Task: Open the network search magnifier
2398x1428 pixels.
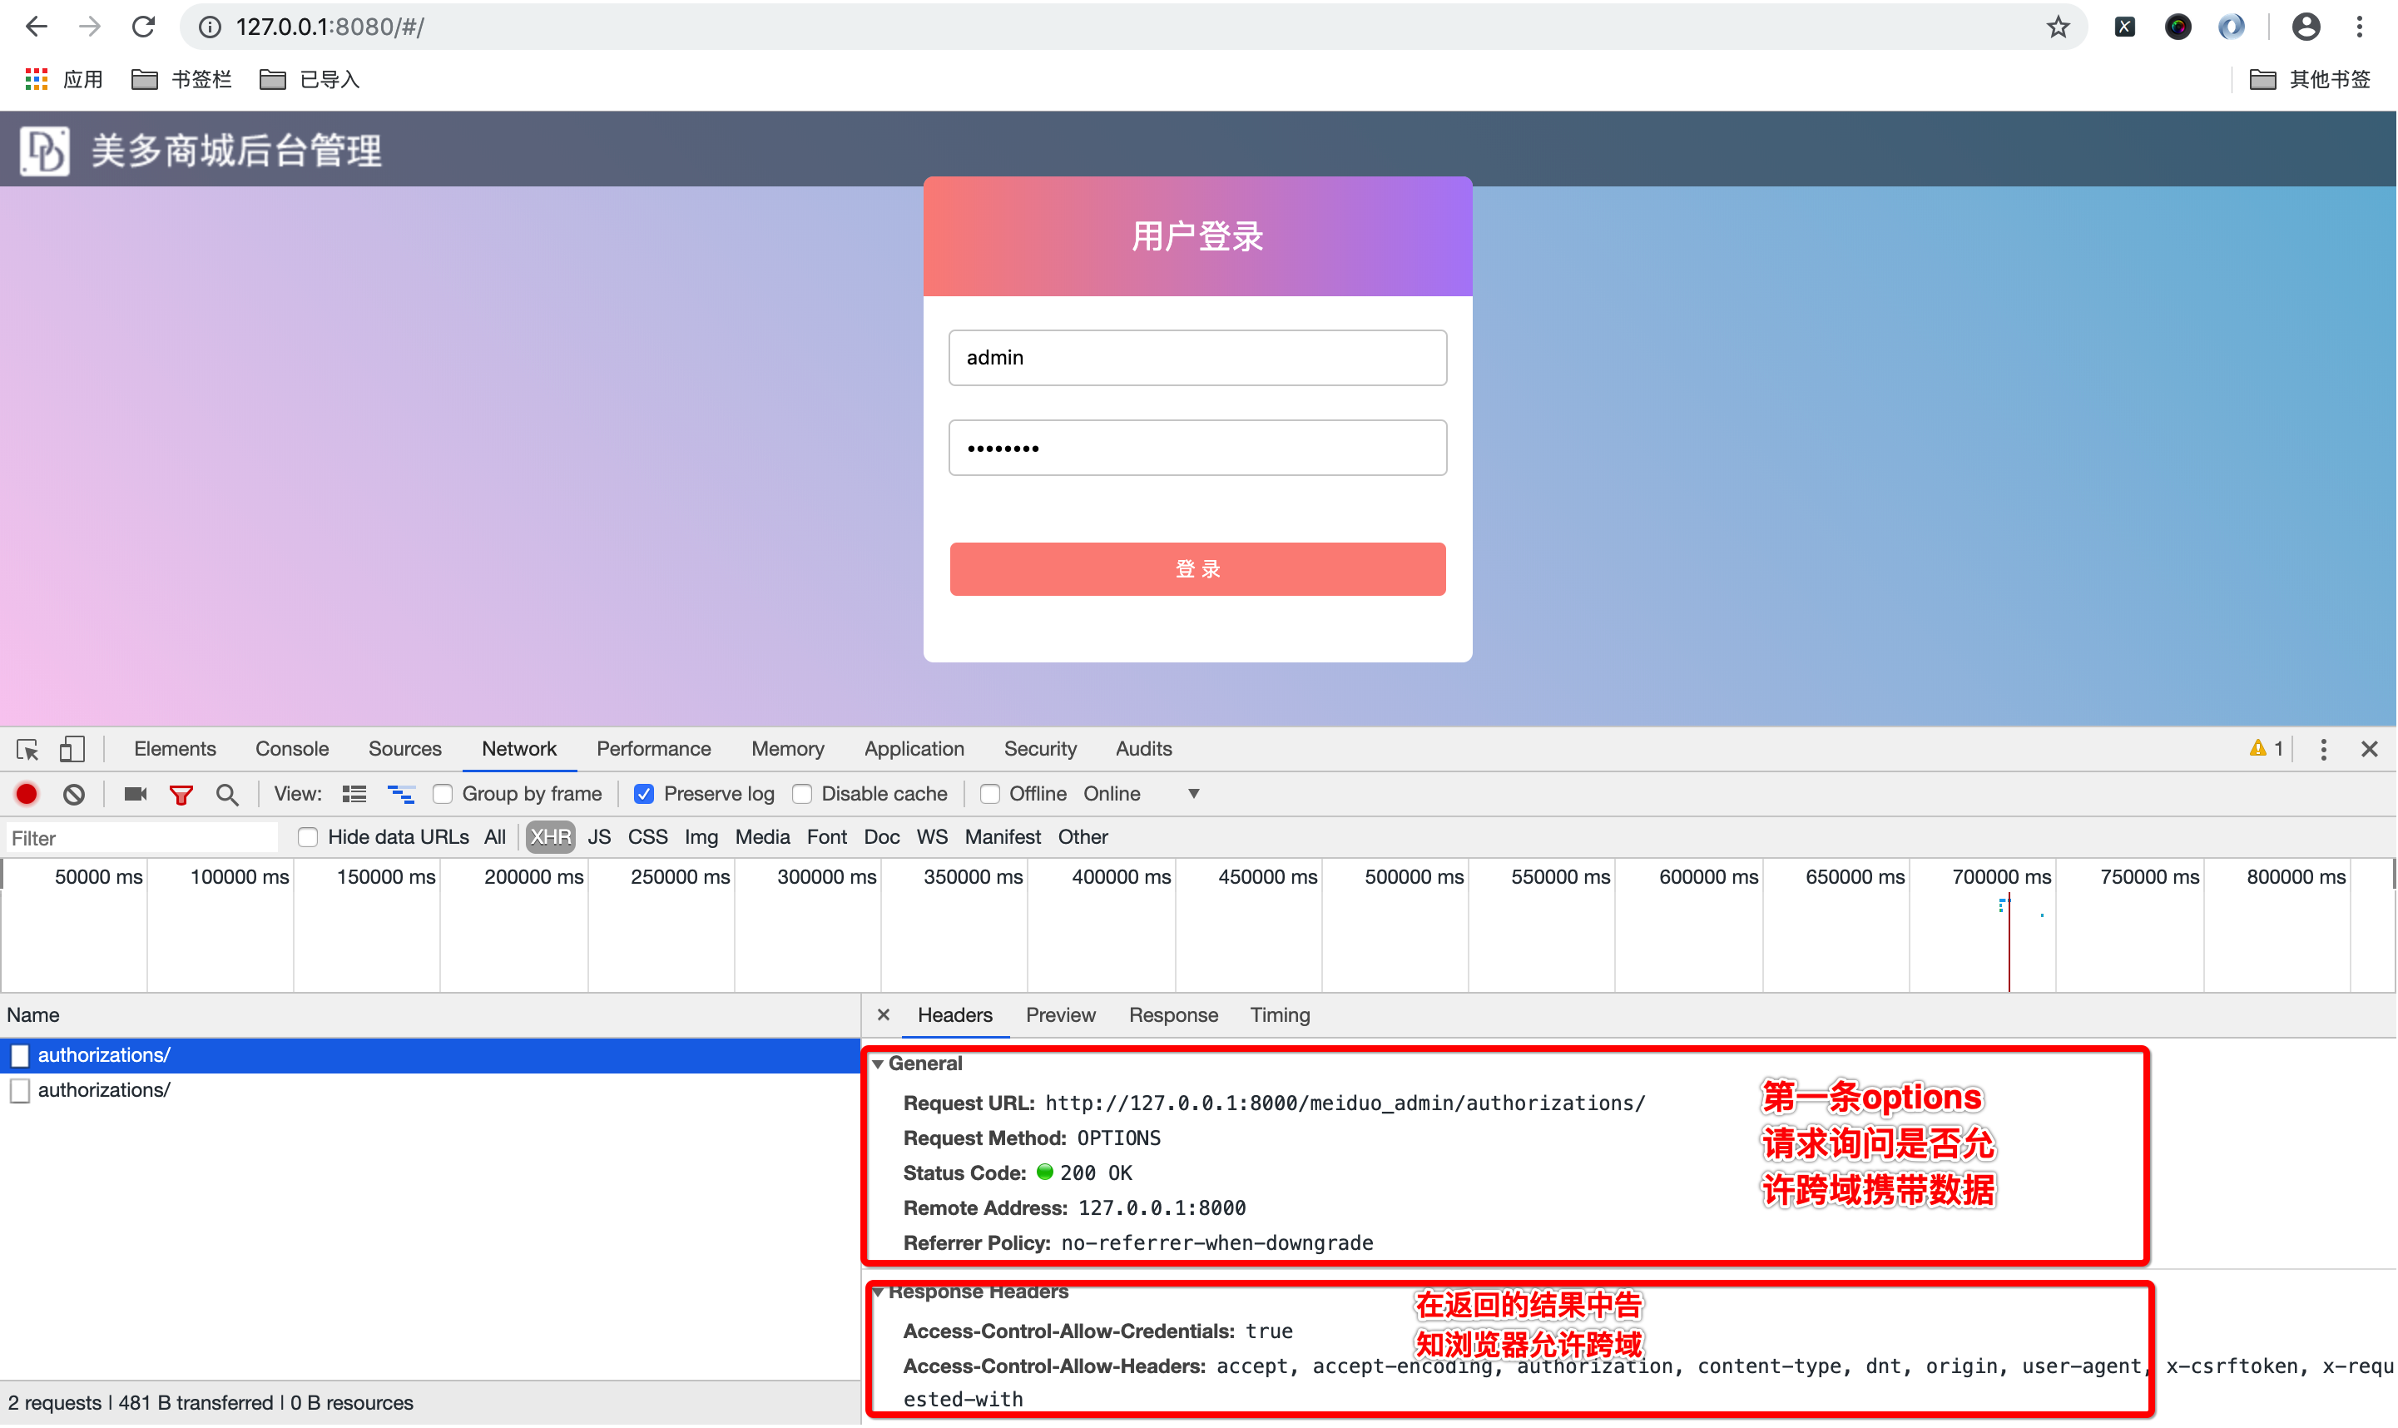Action: [x=227, y=795]
